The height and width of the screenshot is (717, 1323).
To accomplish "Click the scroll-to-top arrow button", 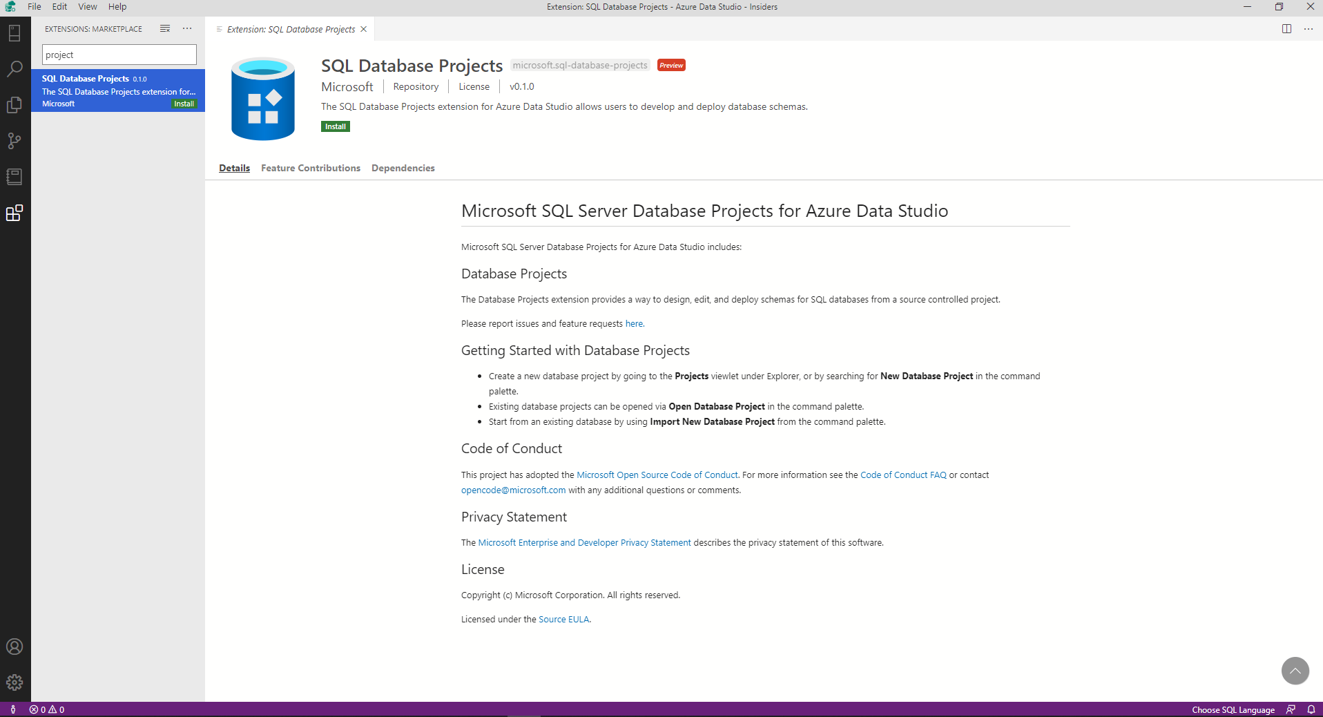I will [x=1295, y=671].
